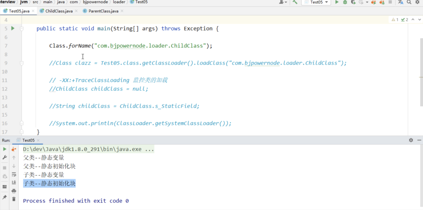Close the ChildClass.java editor tab
The height and width of the screenshot is (210, 423).
pyautogui.click(x=76, y=11)
